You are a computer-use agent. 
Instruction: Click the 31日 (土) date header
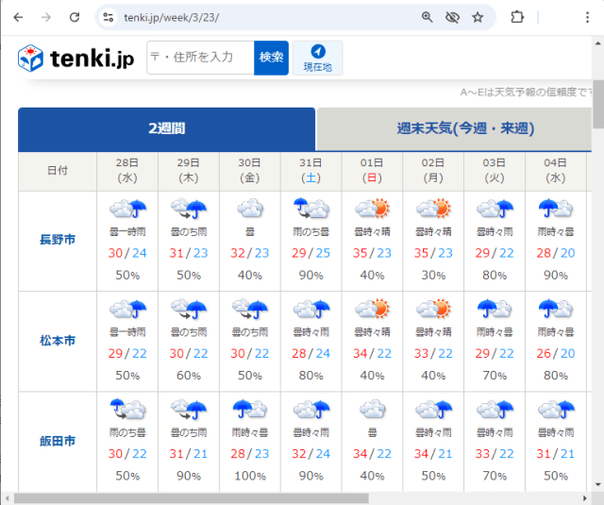coord(310,170)
